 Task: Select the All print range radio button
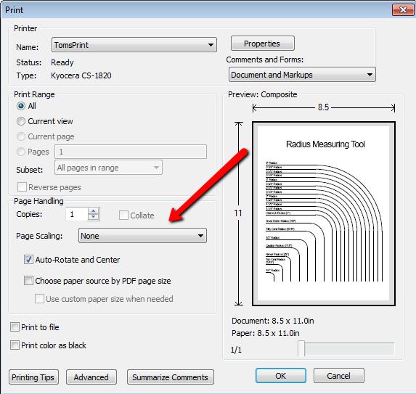pos(21,106)
